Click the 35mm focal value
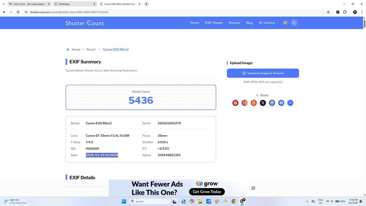 click(x=162, y=135)
